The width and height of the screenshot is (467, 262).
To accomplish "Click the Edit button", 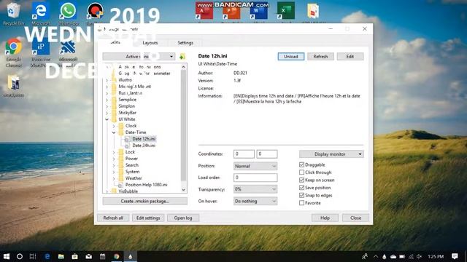I will 350,57.
